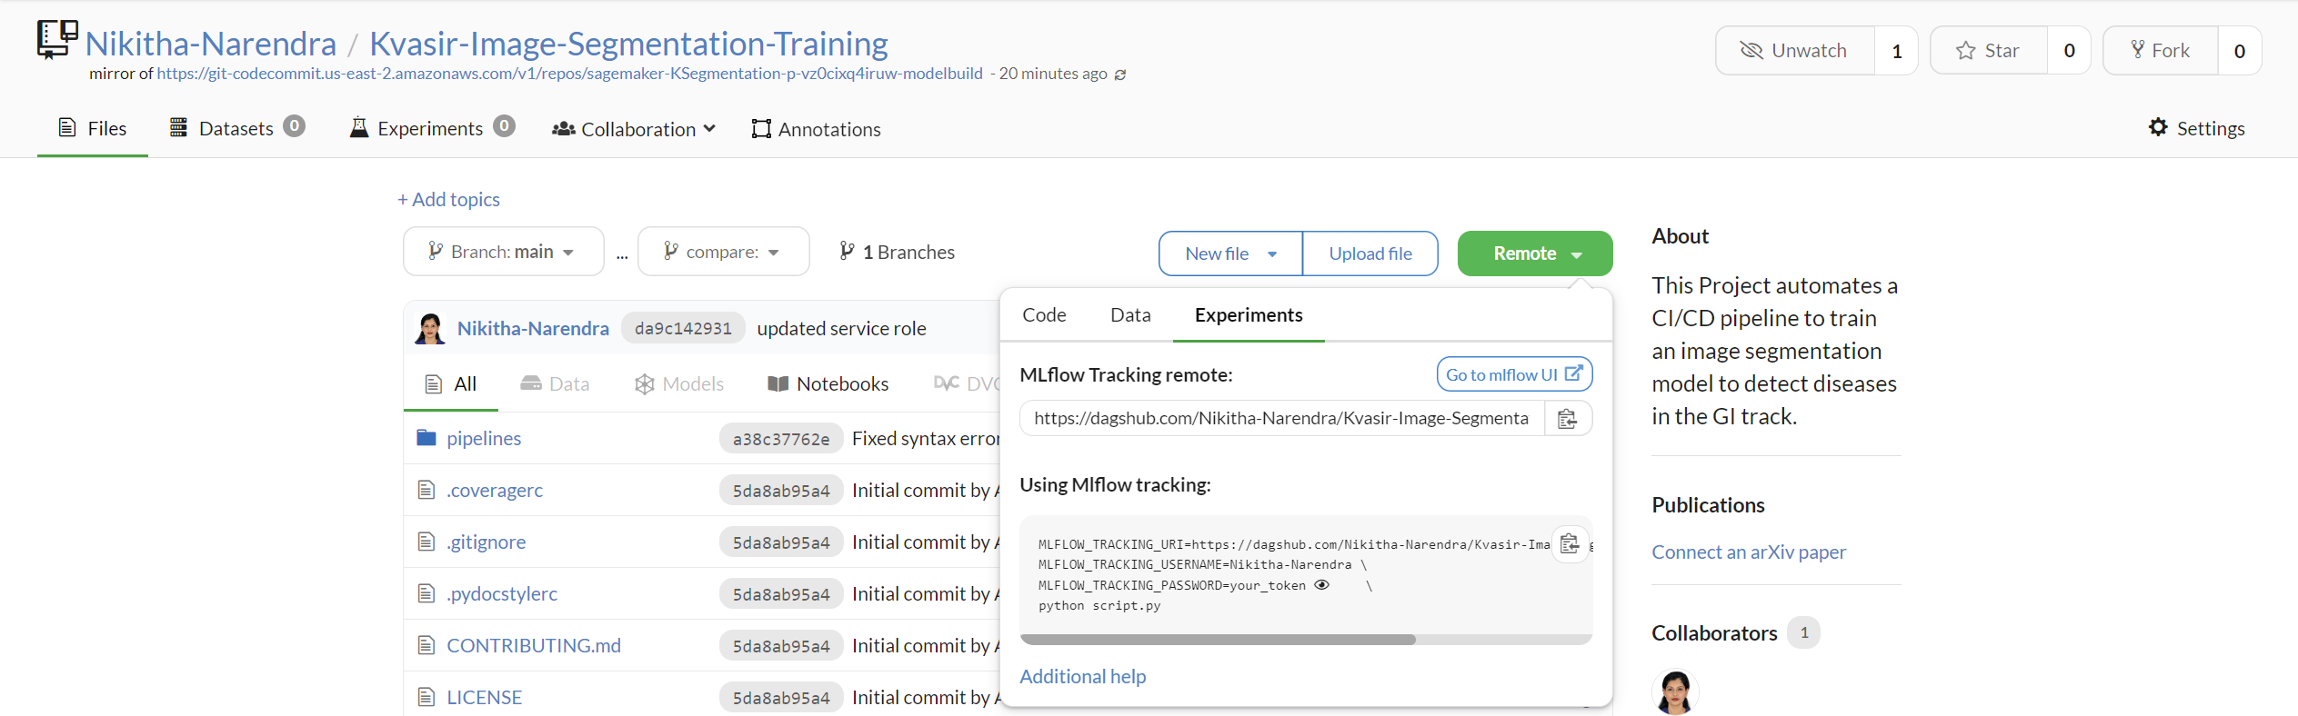Click the Collaborators count badge
Image resolution: width=2298 pixels, height=716 pixels.
1803,632
